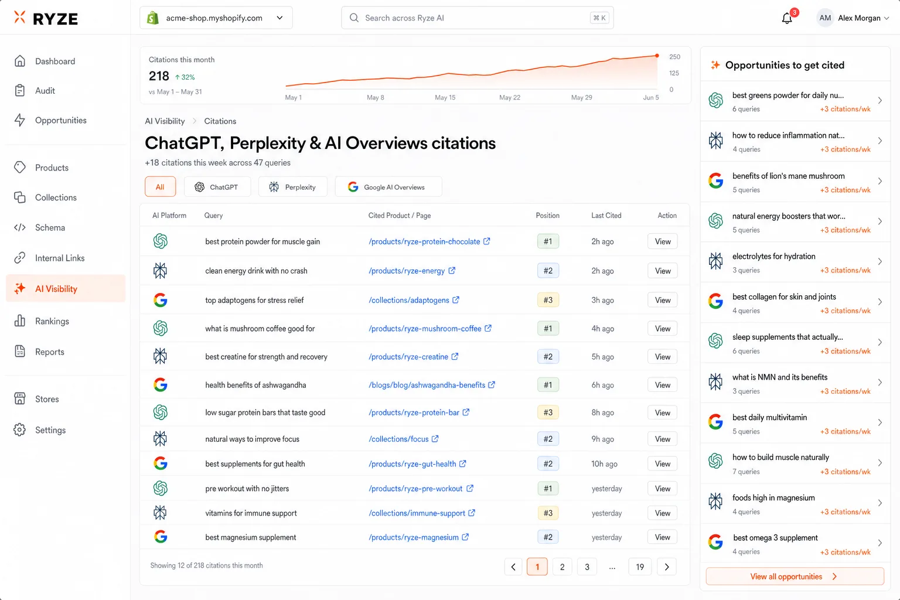900x600 pixels.
Task: Open external link for ryze-protein-chocolate
Action: pos(487,241)
